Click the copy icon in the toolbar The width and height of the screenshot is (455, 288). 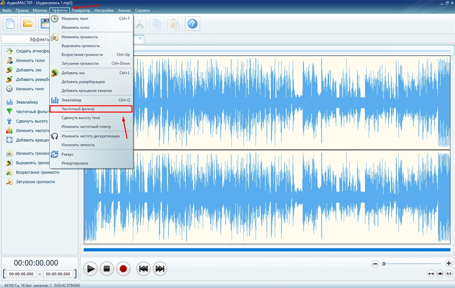157,23
